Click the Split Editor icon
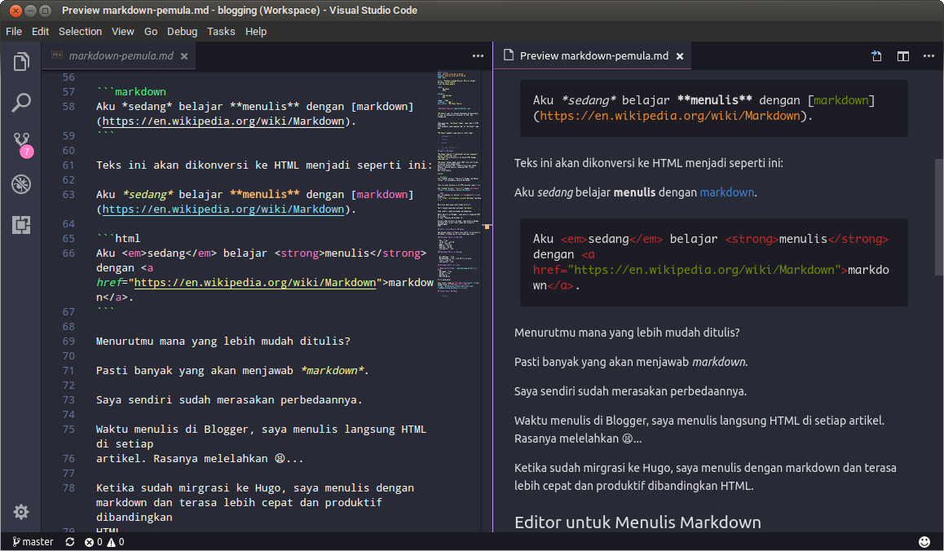Screen dimensions: 944x551 [902, 55]
